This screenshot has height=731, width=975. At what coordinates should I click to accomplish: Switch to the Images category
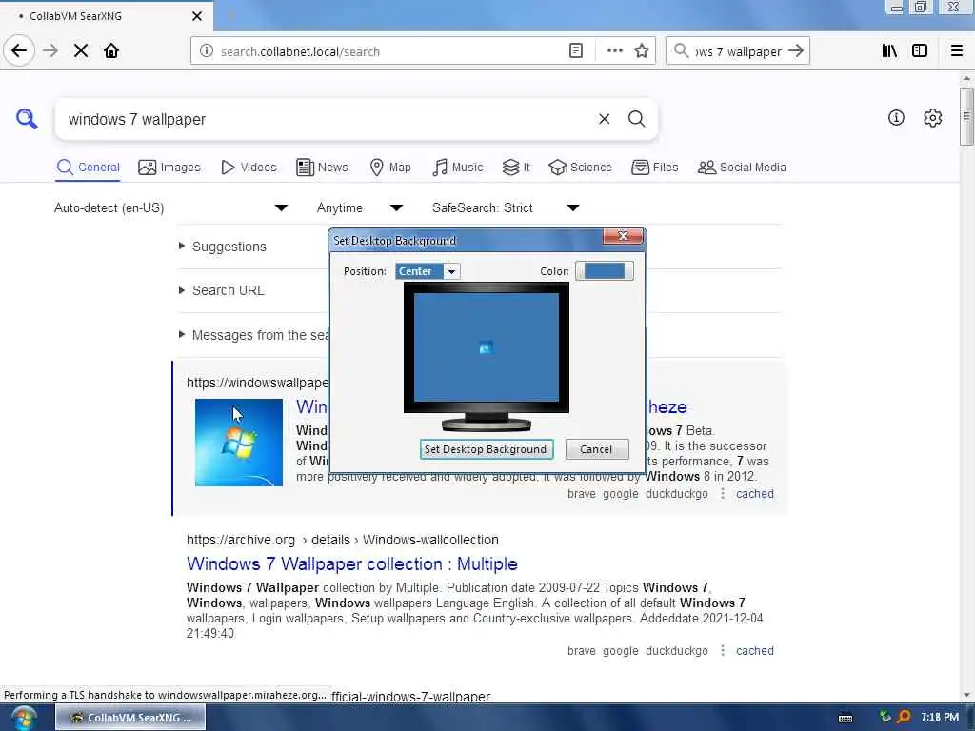pos(169,168)
